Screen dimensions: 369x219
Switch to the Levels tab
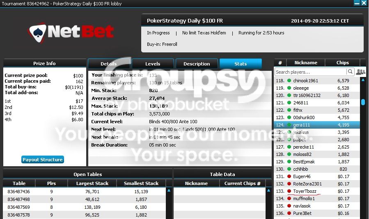pyautogui.click(x=153, y=64)
